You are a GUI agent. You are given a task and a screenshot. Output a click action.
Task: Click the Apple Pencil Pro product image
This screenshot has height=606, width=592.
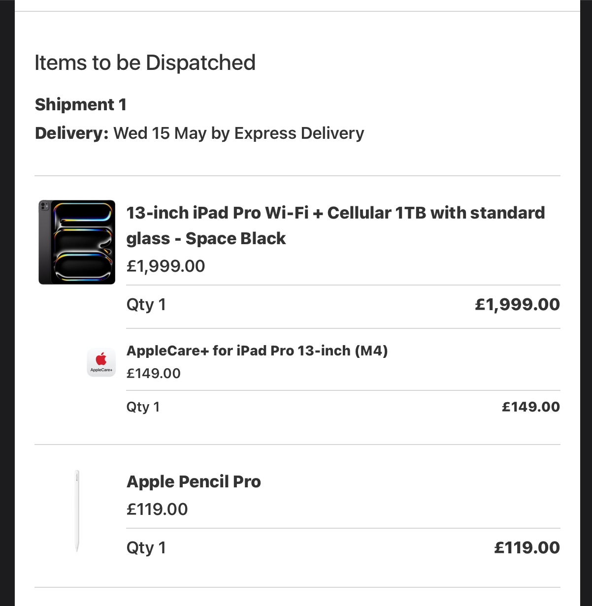(x=77, y=511)
